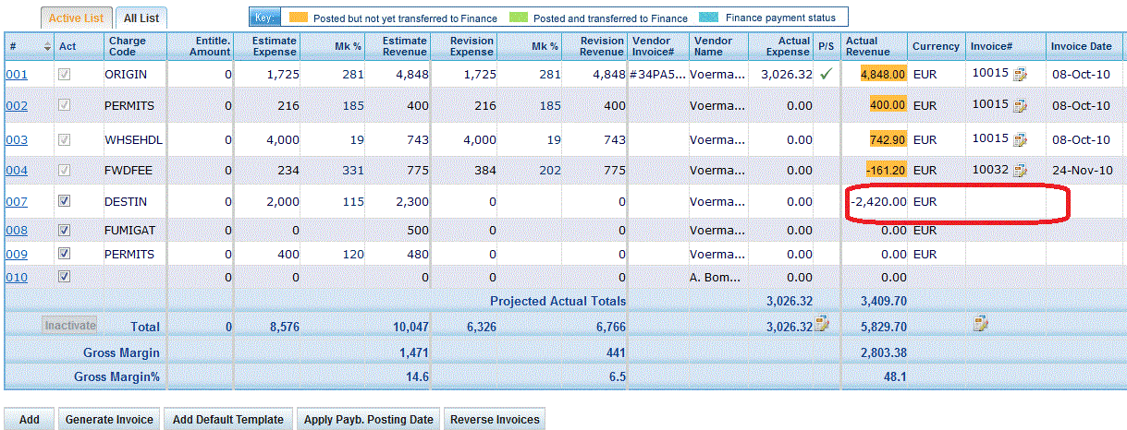
Task: Click the Actual Revenue column header
Action: (x=876, y=46)
